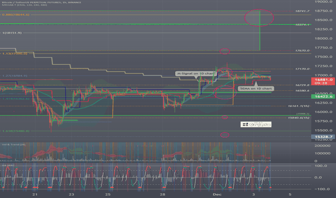336x198 pixels.
Task: Click the 200000 volume axis label
Action: 322,146
